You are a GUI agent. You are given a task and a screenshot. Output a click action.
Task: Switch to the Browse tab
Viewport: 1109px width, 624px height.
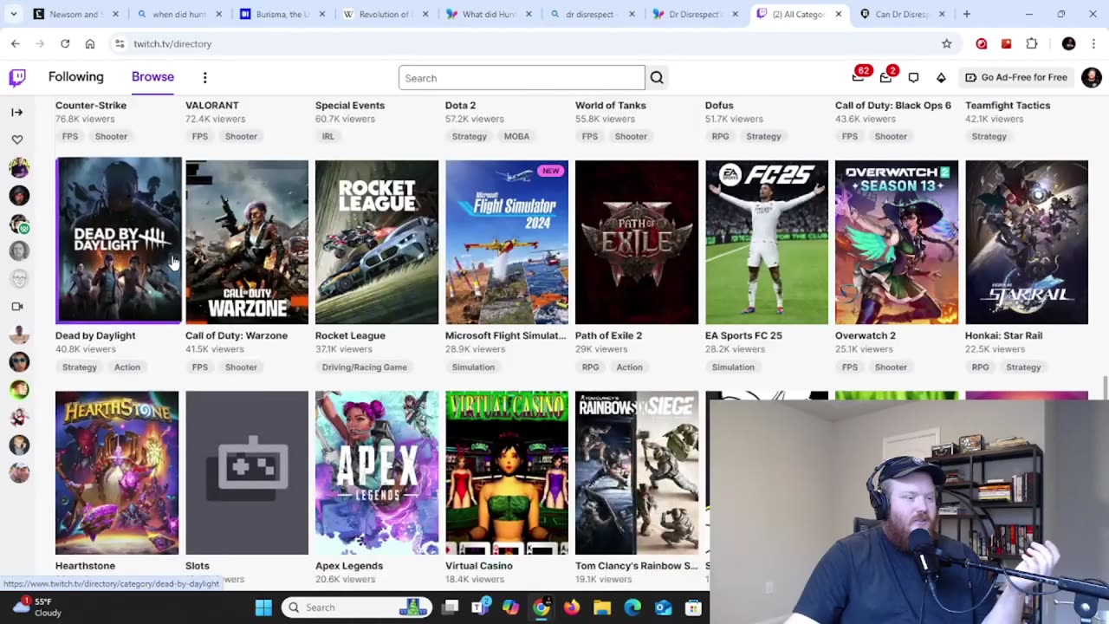152,77
